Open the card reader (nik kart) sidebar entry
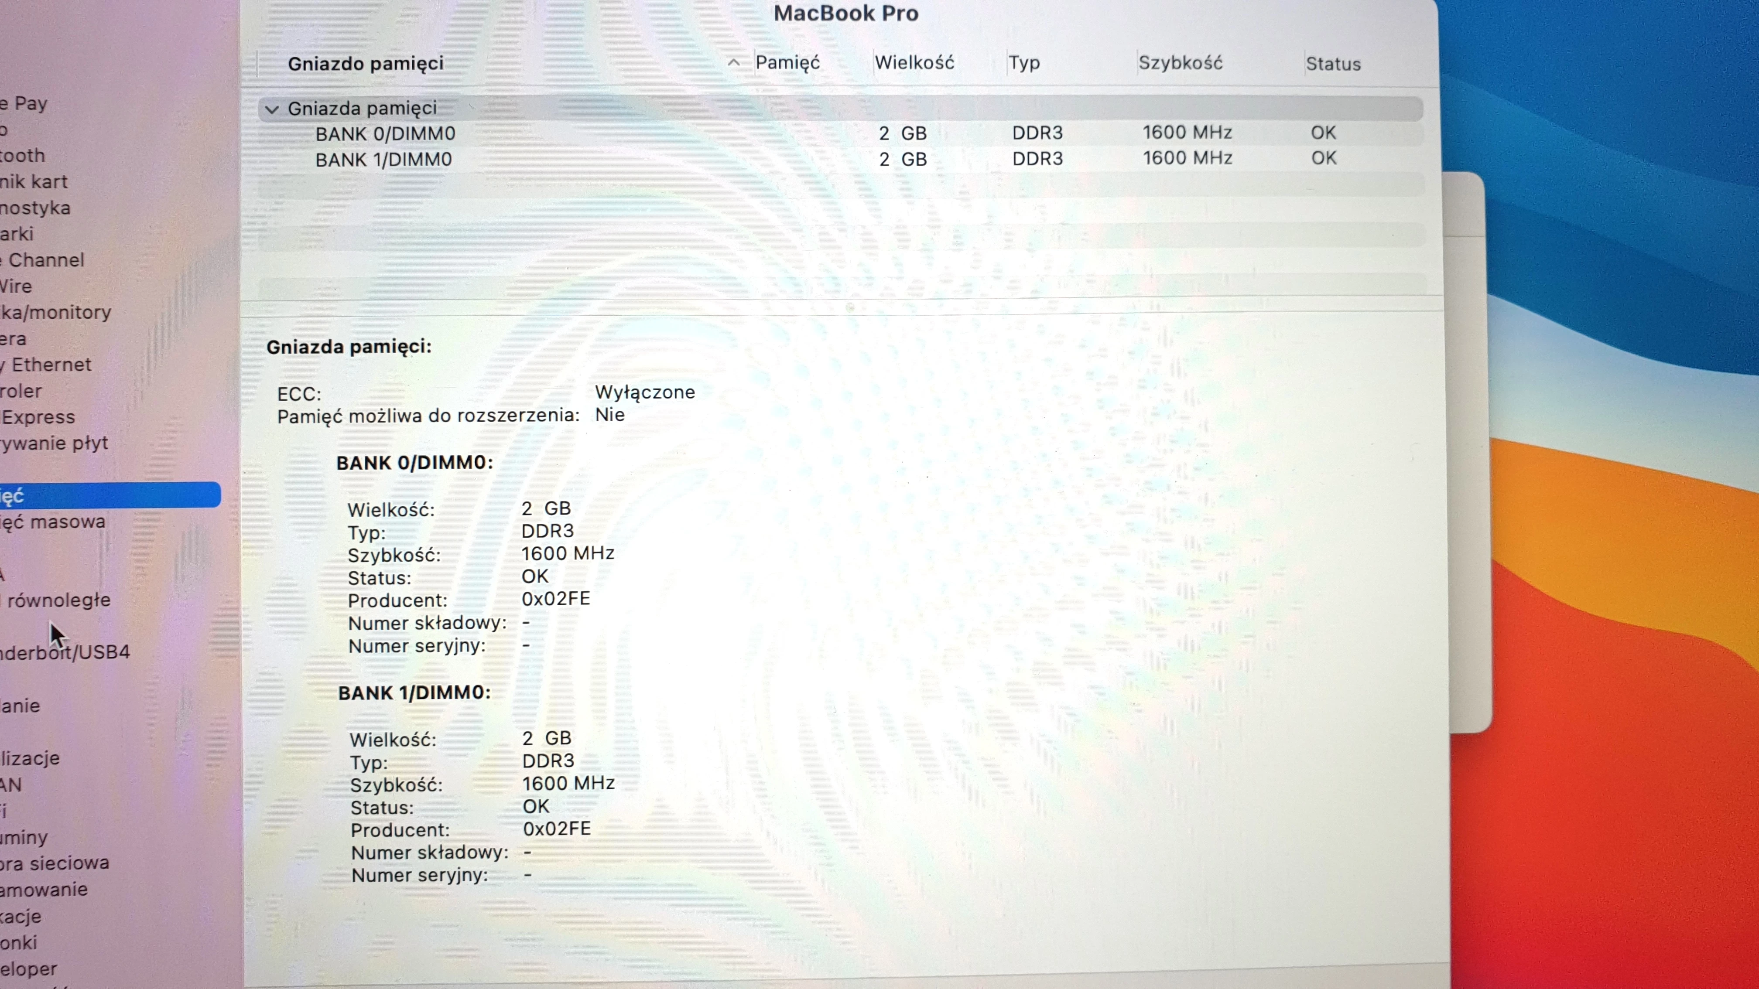 point(34,181)
